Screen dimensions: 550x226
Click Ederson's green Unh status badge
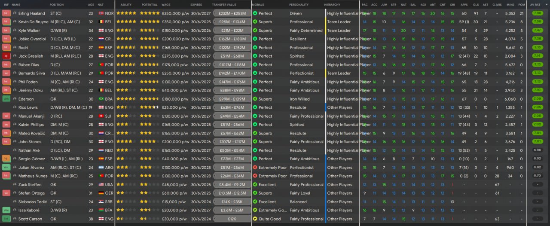(x=6, y=99)
